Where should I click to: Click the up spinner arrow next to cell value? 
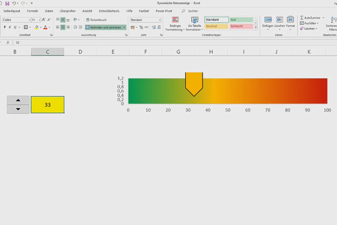click(x=18, y=100)
